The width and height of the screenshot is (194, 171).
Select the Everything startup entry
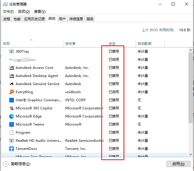[24, 92]
